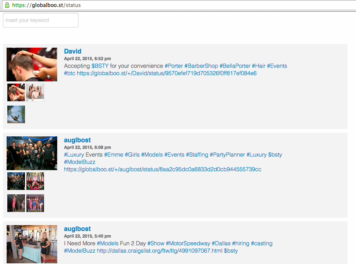Click #Models hashtag in 6:08 pm post
Screen dimensions: 356x264
click(152, 155)
